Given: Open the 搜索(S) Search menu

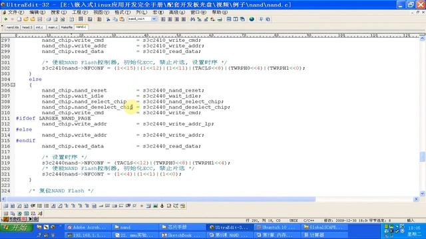Looking at the screenshot, I should [59, 12].
